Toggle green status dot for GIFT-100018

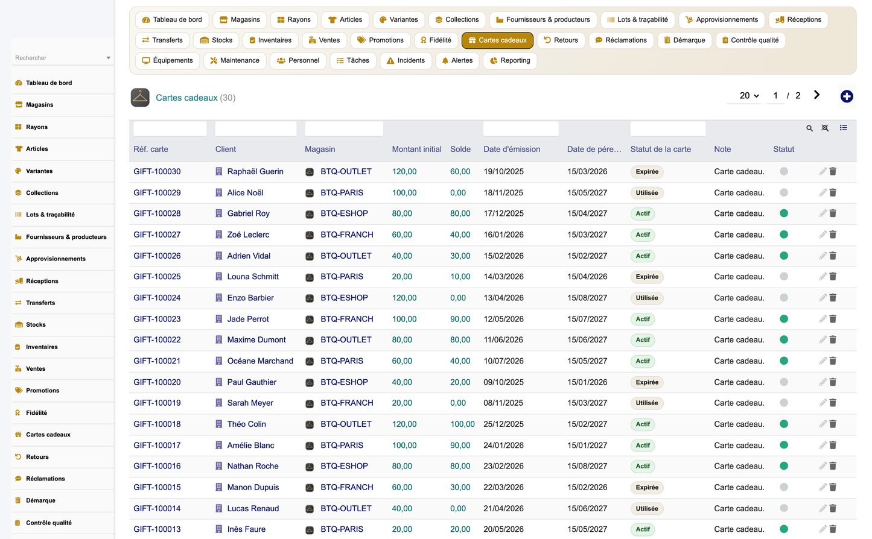pos(784,424)
